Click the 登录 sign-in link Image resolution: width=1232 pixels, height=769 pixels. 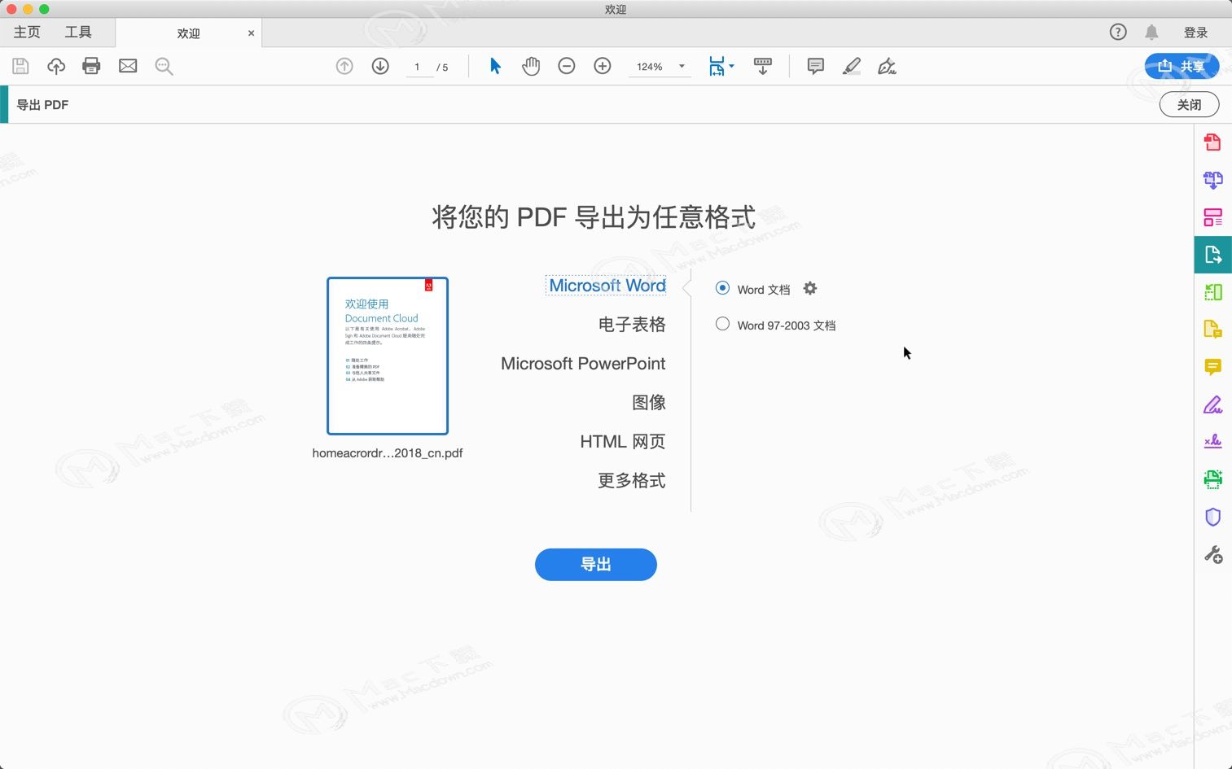pos(1195,33)
